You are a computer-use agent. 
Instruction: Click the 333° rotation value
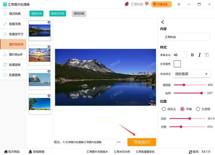(x=210, y=93)
